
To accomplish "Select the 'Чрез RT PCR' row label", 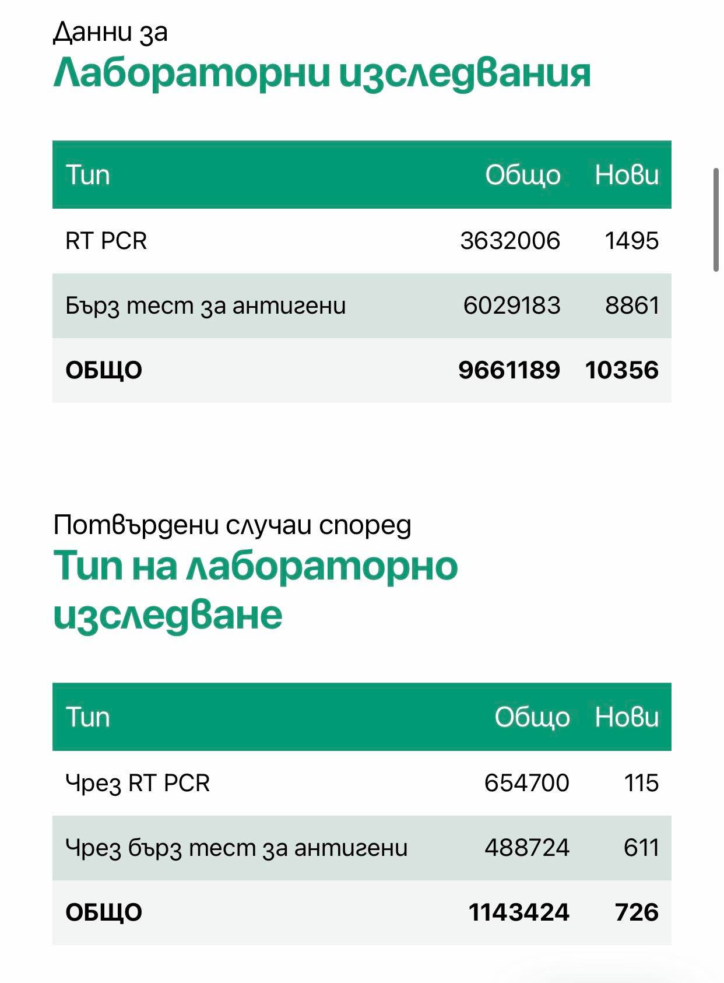I will click(x=138, y=783).
